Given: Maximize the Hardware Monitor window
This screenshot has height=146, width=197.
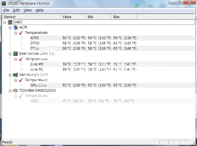Looking at the screenshot, I should tap(180, 2).
